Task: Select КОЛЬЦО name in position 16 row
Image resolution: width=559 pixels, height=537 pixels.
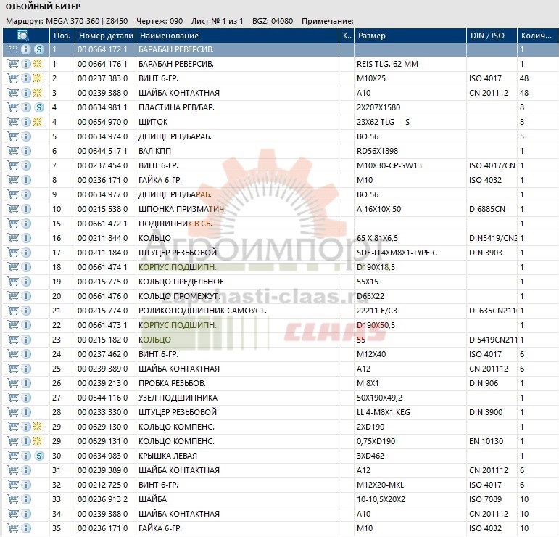Action: click(154, 238)
